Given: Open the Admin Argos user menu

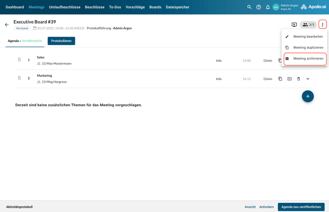Looking at the screenshot, I should tap(286, 7).
